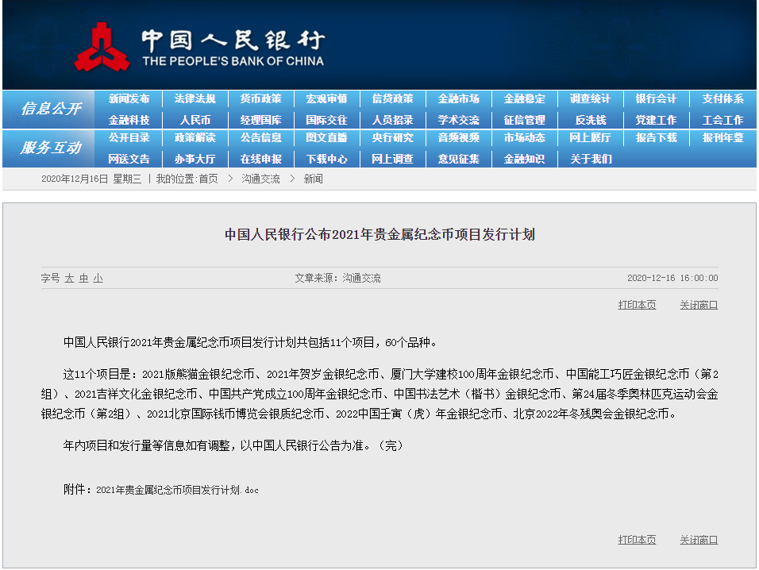Go to 首页 in breadcrumb
This screenshot has height=570, width=759.
click(208, 179)
